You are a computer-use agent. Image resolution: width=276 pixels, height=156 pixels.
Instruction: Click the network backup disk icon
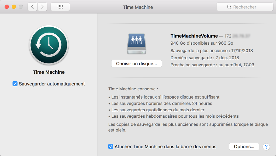pyautogui.click(x=136, y=43)
